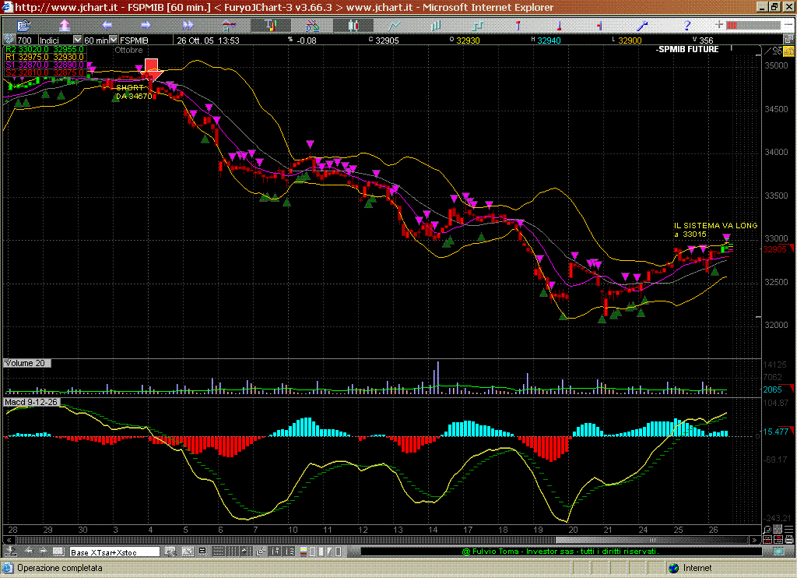Click the Volume 20 panel label
Viewport: 797px width, 578px height.
[x=28, y=364]
